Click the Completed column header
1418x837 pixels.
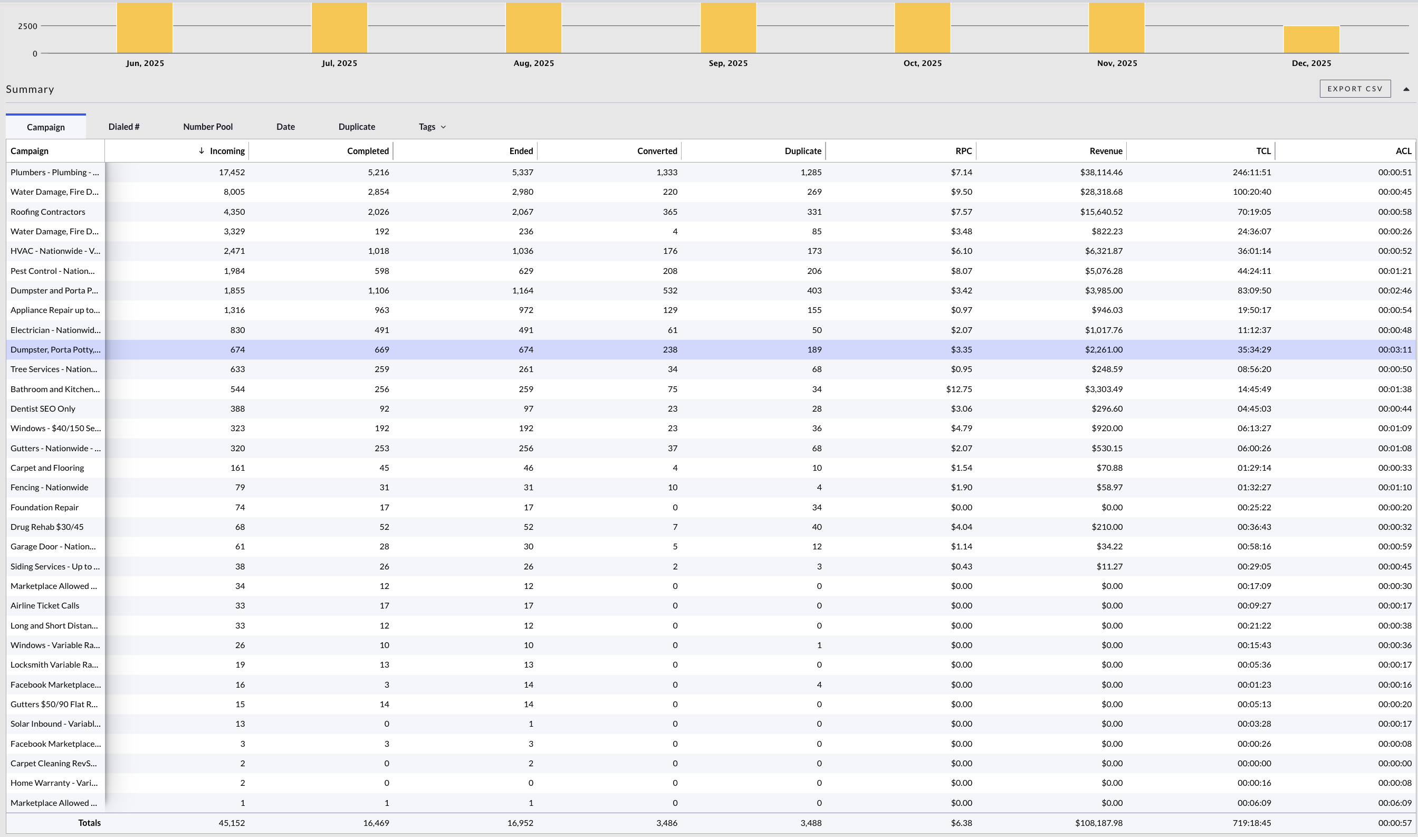coord(368,151)
